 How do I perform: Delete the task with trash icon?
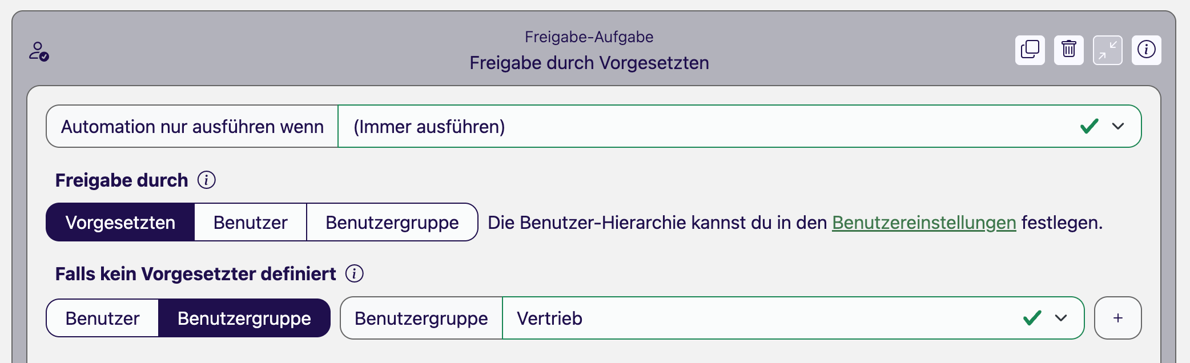click(x=1068, y=50)
